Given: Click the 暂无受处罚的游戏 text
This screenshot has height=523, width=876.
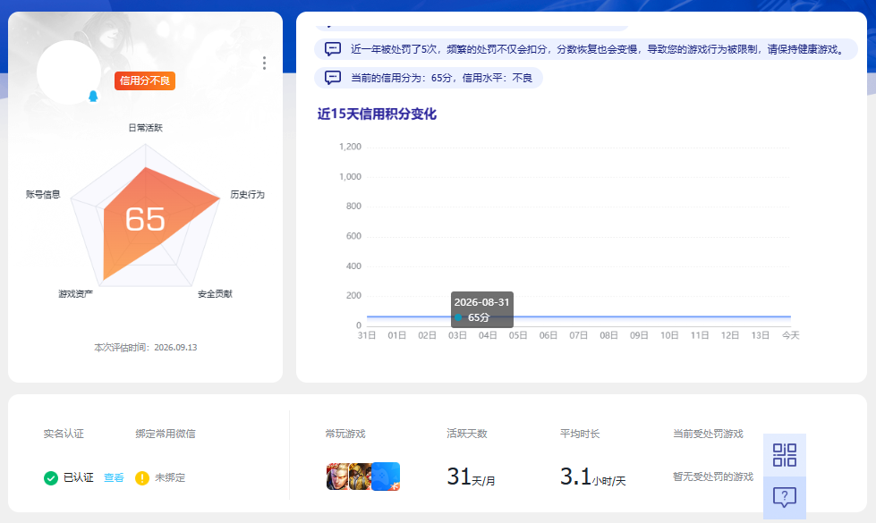Looking at the screenshot, I should click(x=713, y=477).
